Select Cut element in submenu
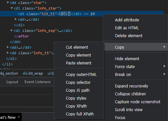 [77, 47]
